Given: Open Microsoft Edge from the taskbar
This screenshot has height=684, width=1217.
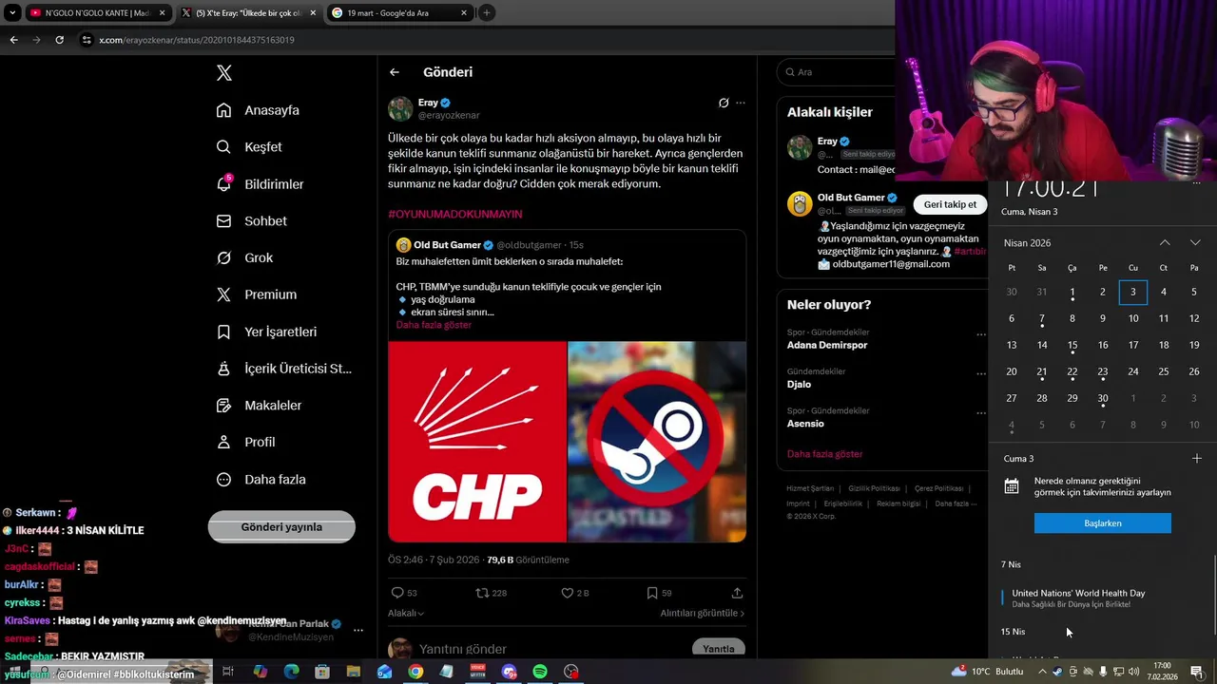Looking at the screenshot, I should [x=291, y=672].
